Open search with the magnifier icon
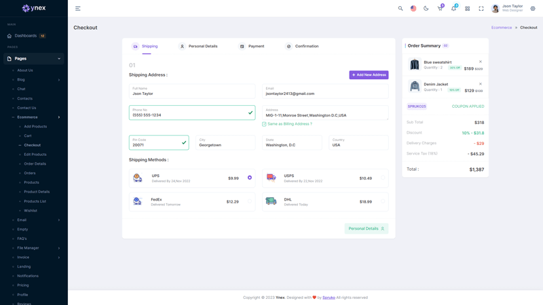Screen dimensions: 543x305 [x=400, y=9]
